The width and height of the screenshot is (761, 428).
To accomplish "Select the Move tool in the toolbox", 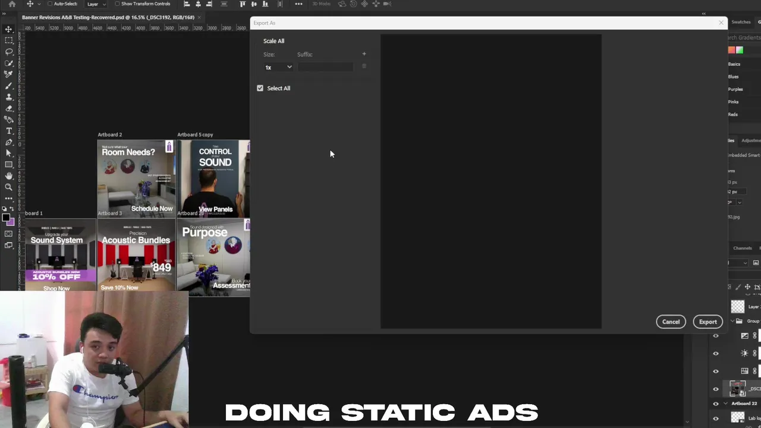I will pyautogui.click(x=8, y=29).
